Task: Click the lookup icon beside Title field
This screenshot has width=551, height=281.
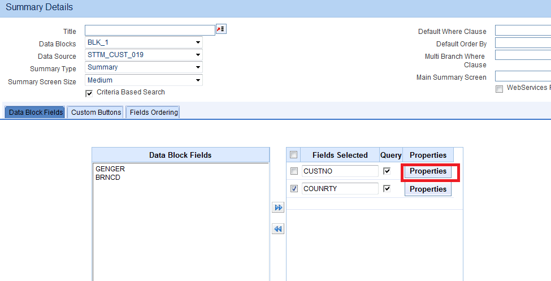Action: pyautogui.click(x=221, y=29)
